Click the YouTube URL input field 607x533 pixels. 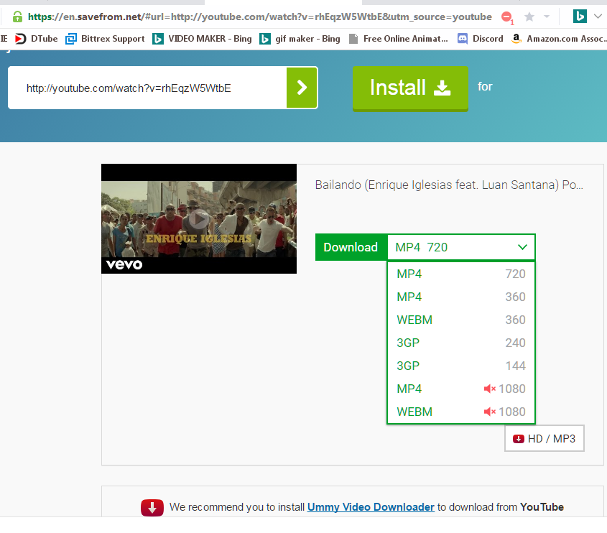point(147,88)
